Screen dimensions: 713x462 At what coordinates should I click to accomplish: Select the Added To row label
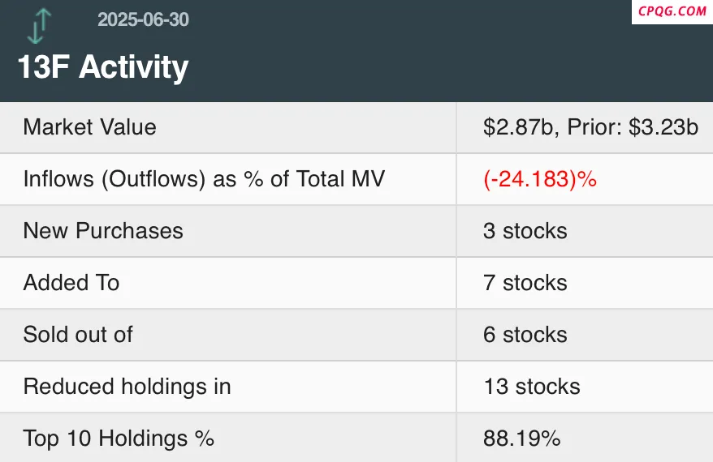[71, 282]
